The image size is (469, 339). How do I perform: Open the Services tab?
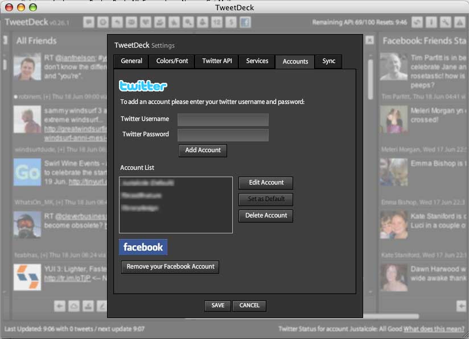point(257,61)
